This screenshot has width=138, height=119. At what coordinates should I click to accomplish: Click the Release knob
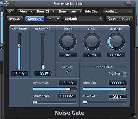click(116, 42)
